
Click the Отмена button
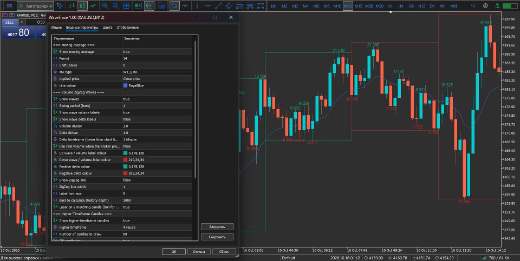point(199,252)
